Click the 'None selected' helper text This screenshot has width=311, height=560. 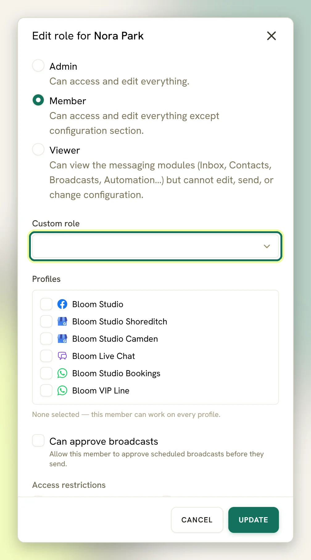pyautogui.click(x=126, y=414)
